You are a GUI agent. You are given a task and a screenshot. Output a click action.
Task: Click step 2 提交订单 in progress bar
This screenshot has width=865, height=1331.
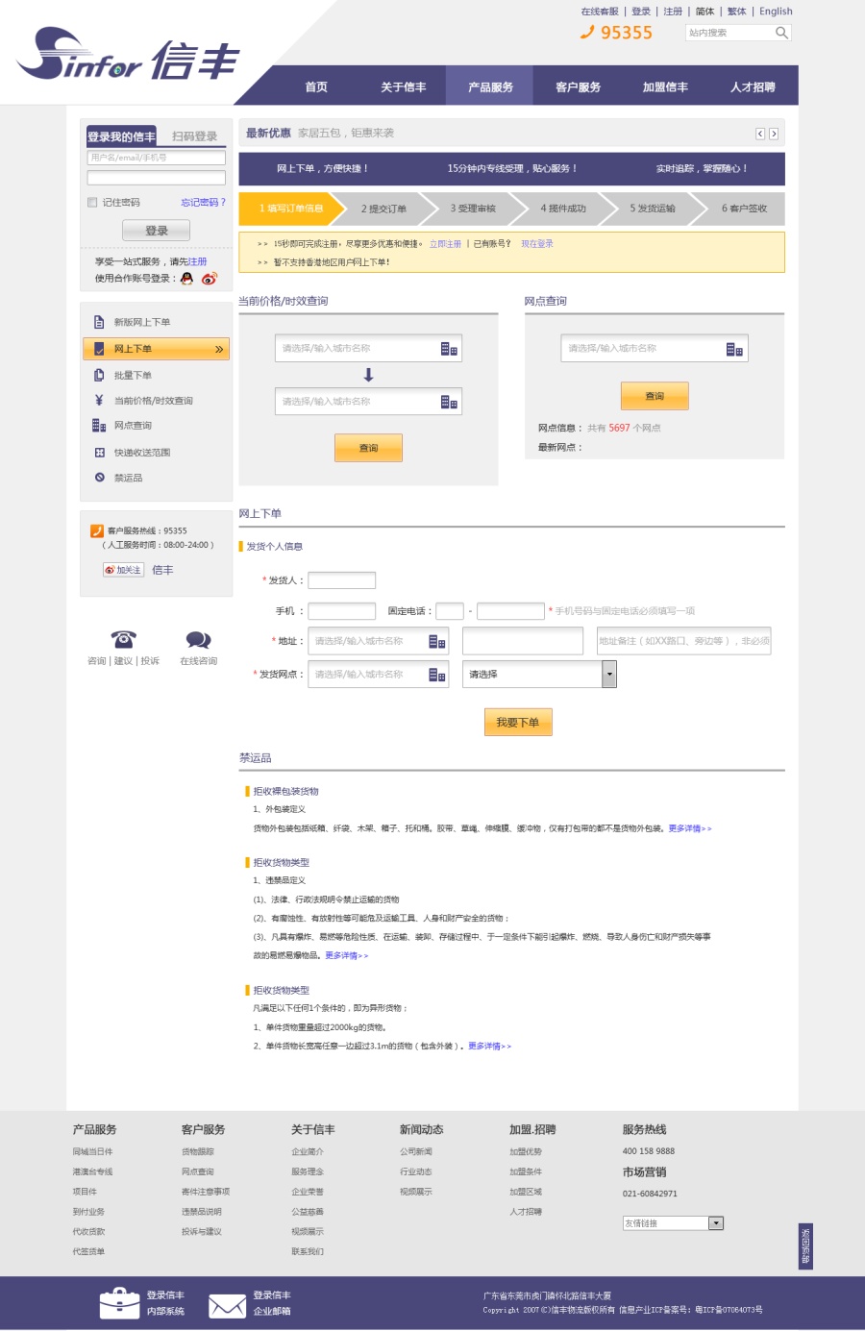383,209
